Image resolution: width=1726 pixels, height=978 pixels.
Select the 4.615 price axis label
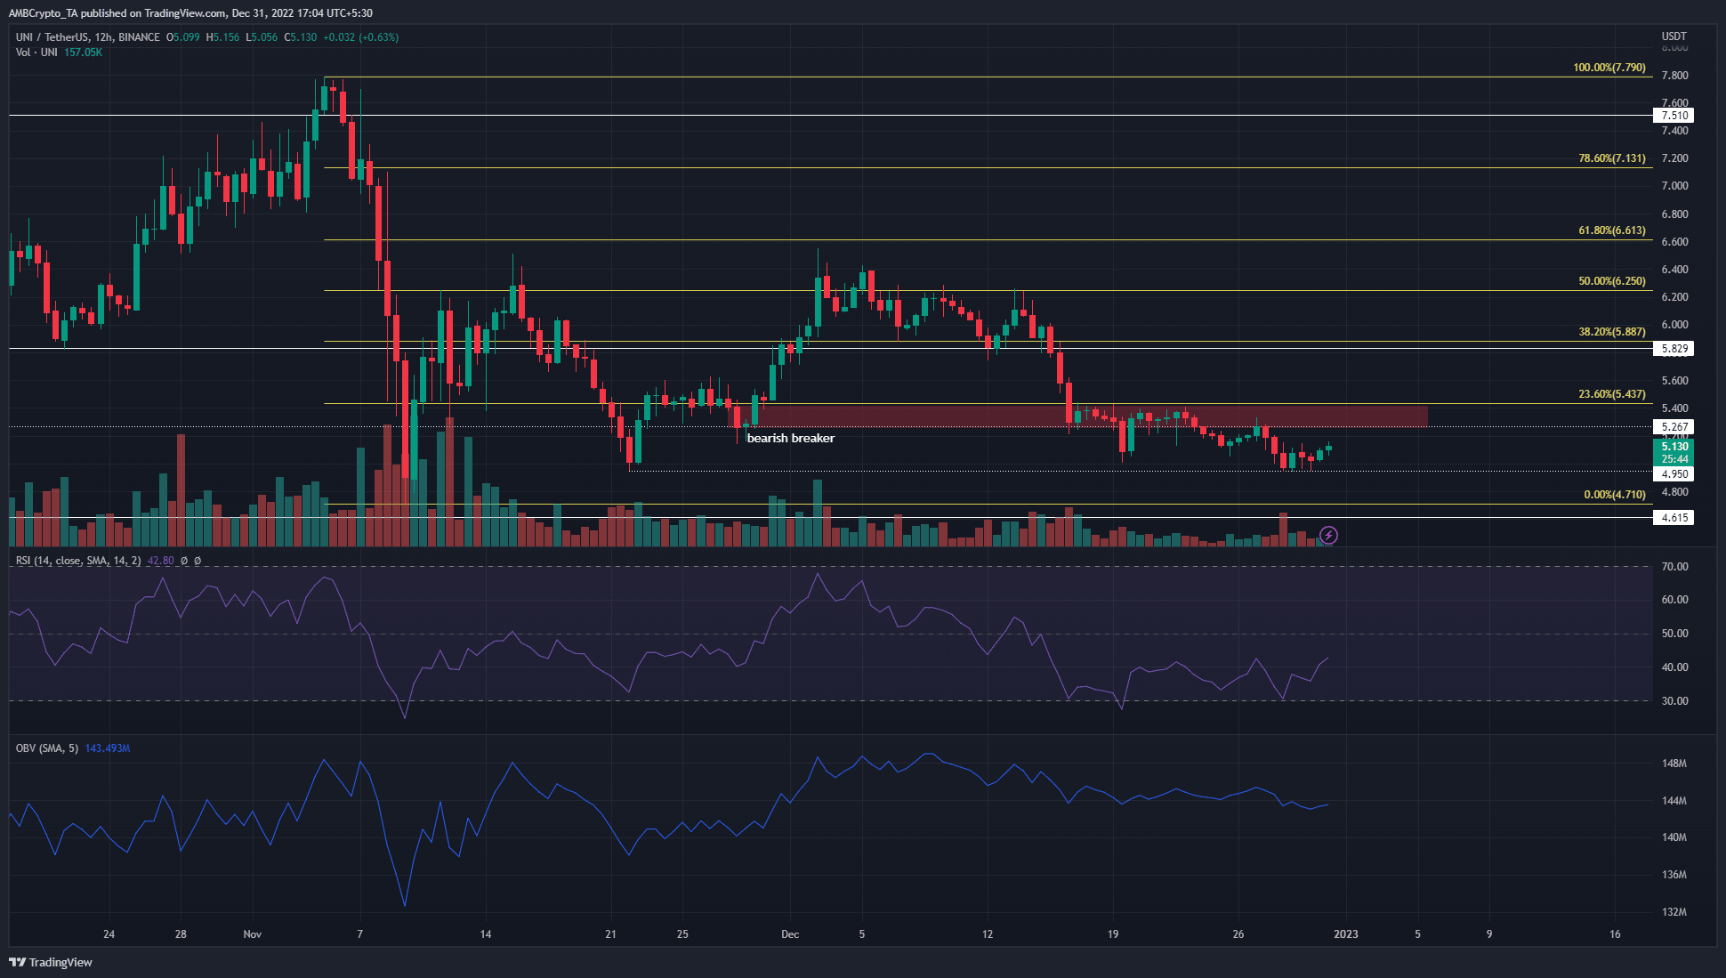click(1674, 517)
